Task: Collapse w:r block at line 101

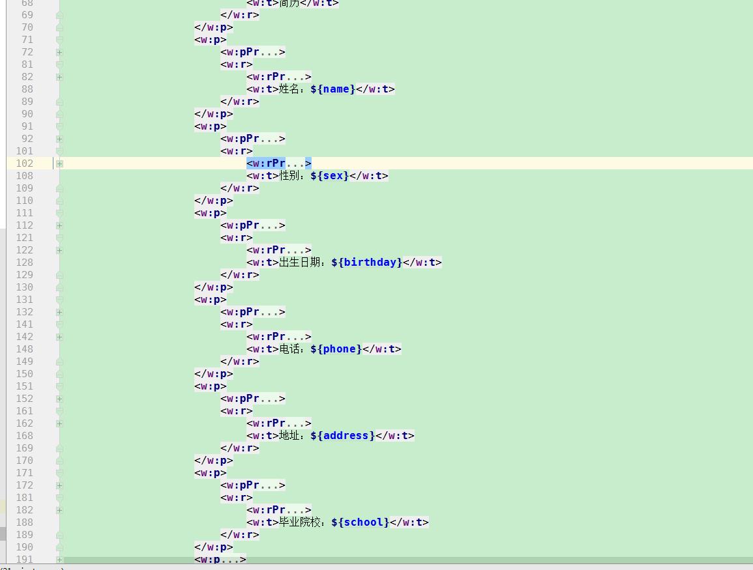Action: 59,151
